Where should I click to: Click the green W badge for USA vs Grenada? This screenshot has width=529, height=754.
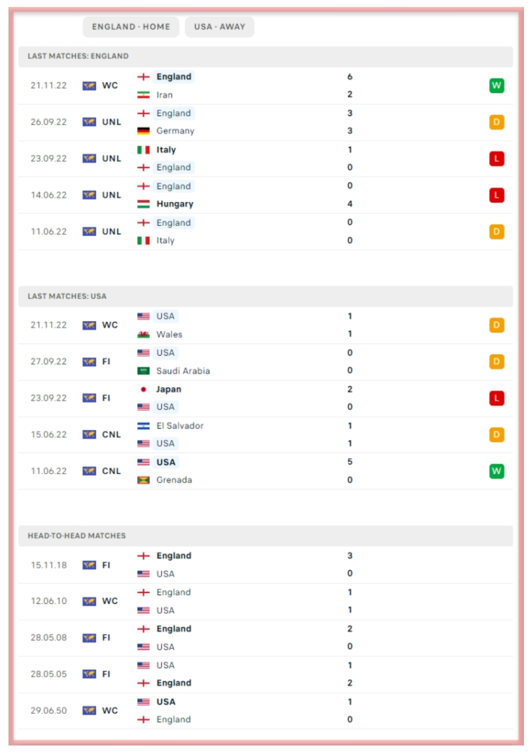tap(496, 471)
